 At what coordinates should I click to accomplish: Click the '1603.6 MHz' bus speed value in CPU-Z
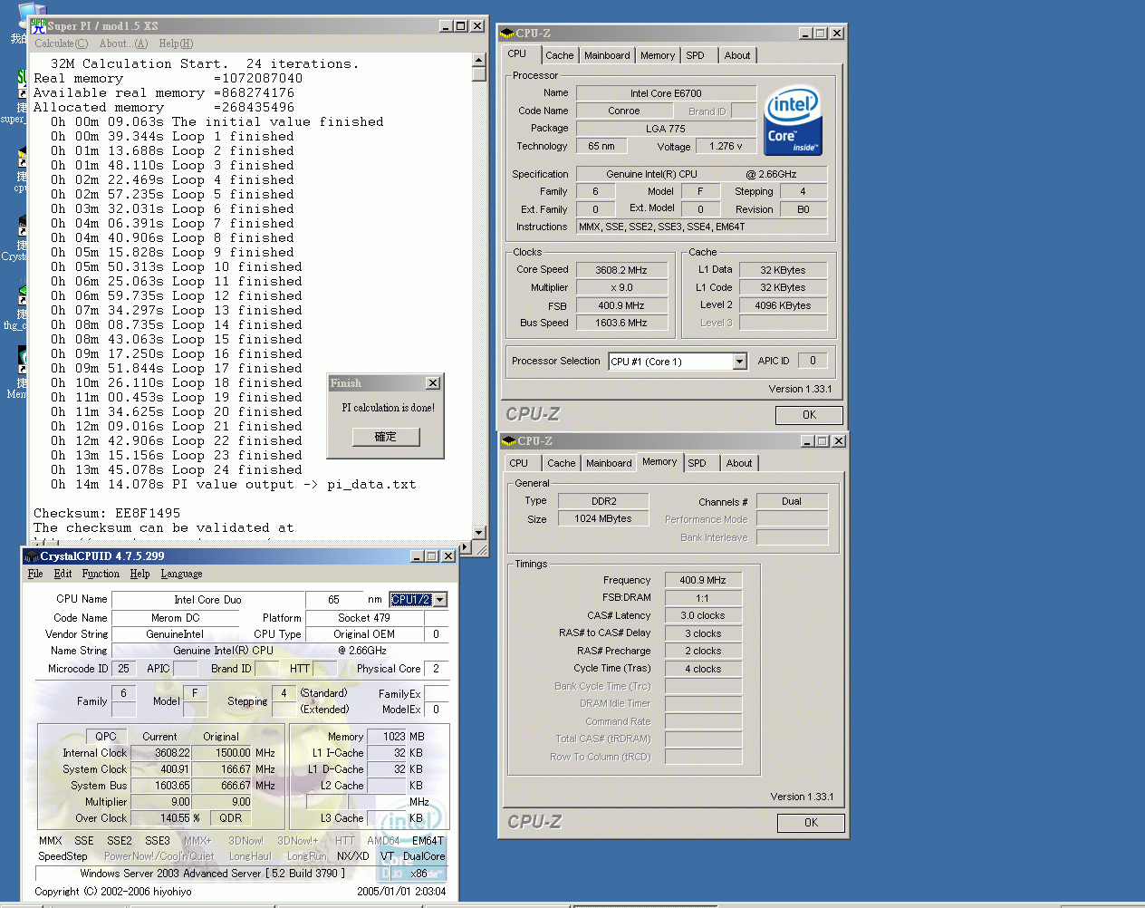point(621,323)
